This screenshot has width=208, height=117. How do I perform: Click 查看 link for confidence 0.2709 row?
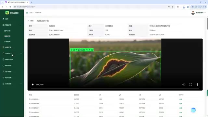coord(181,99)
